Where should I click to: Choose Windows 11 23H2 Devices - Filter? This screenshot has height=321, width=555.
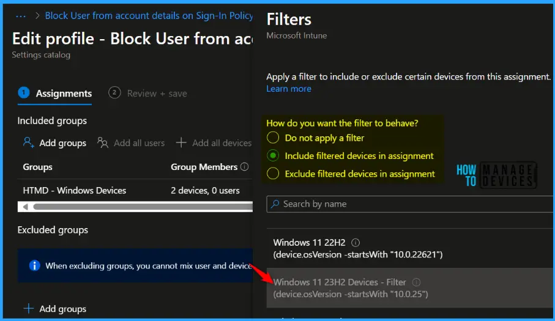tap(410, 288)
